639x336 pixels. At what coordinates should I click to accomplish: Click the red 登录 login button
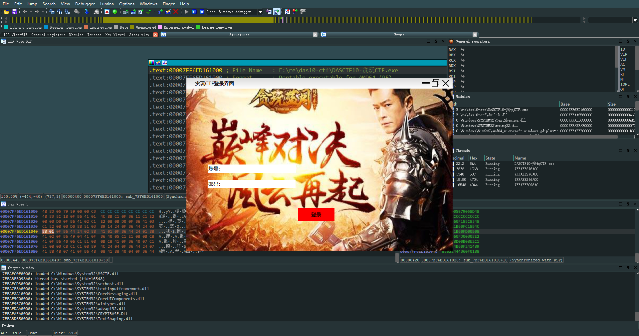(316, 215)
